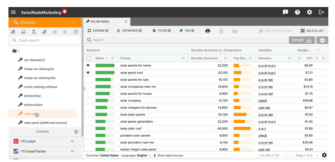Screen dimensions: 335x162
Task: Open table settings gear beside Export
Action: (x=322, y=40)
